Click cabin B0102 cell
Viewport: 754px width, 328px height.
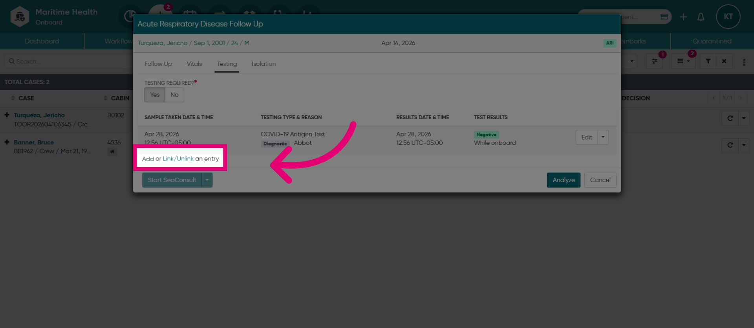115,115
